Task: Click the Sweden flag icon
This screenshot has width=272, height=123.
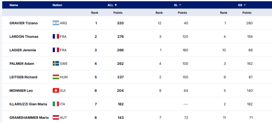Action: [56, 64]
